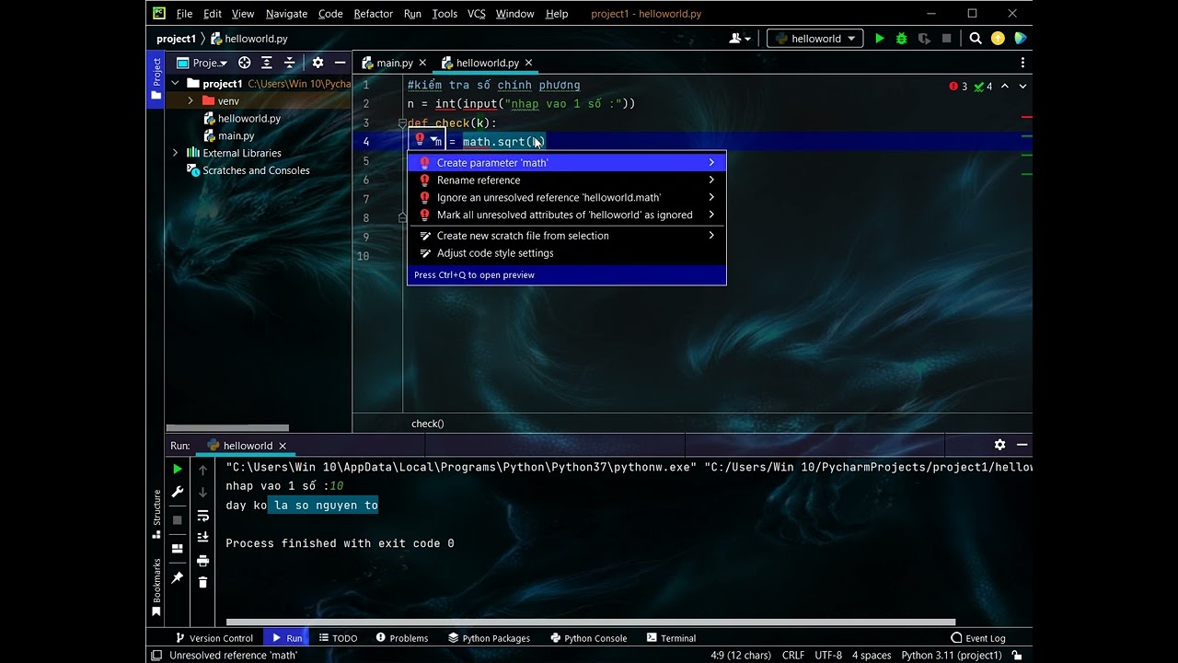1178x663 pixels.
Task: Select Adjust code style settings
Action: pos(566,253)
